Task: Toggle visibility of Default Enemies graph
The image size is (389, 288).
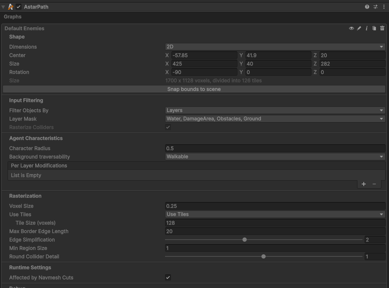Action: tap(352, 28)
